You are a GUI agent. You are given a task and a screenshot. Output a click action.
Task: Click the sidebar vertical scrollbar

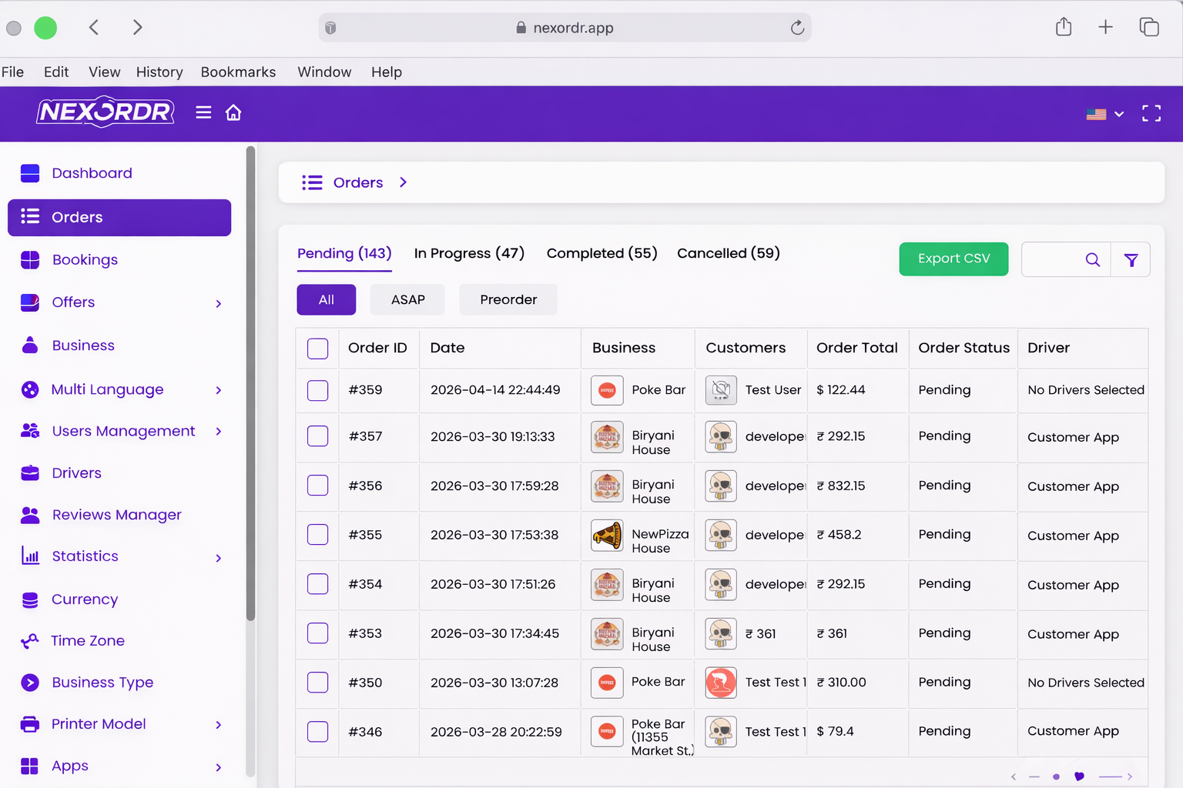[250, 383]
